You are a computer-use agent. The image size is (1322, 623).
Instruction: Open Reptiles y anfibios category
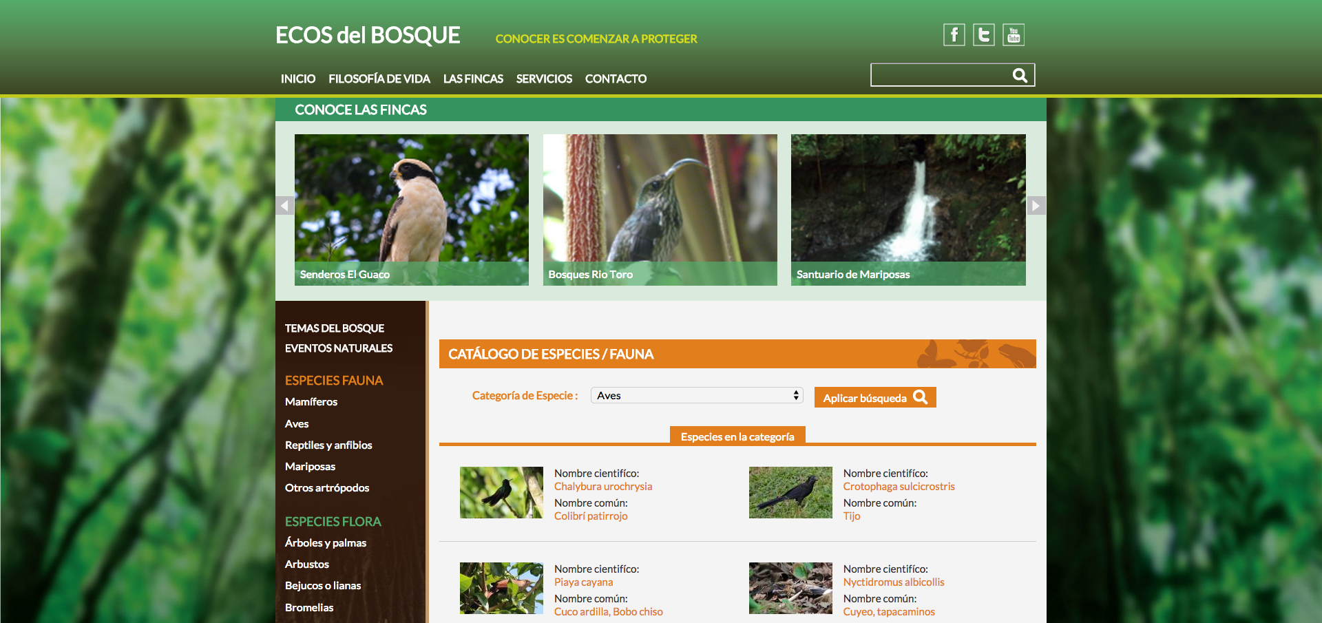[328, 445]
